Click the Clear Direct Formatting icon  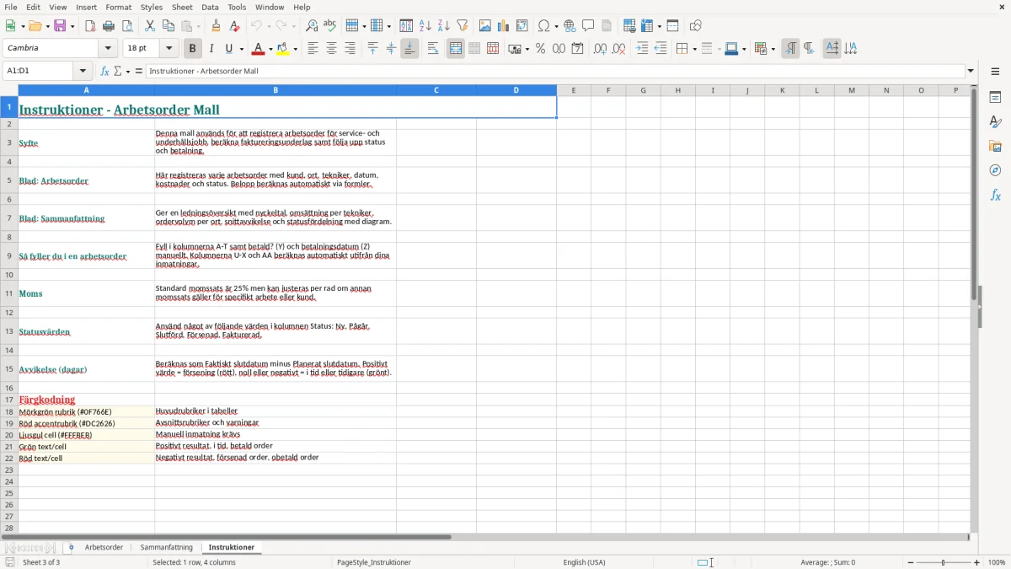pos(234,26)
